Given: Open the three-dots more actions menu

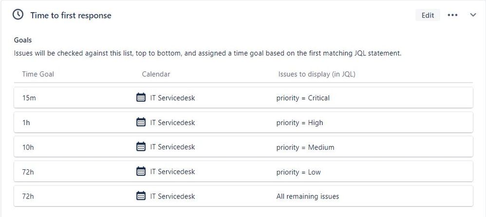Looking at the screenshot, I should click(x=452, y=15).
